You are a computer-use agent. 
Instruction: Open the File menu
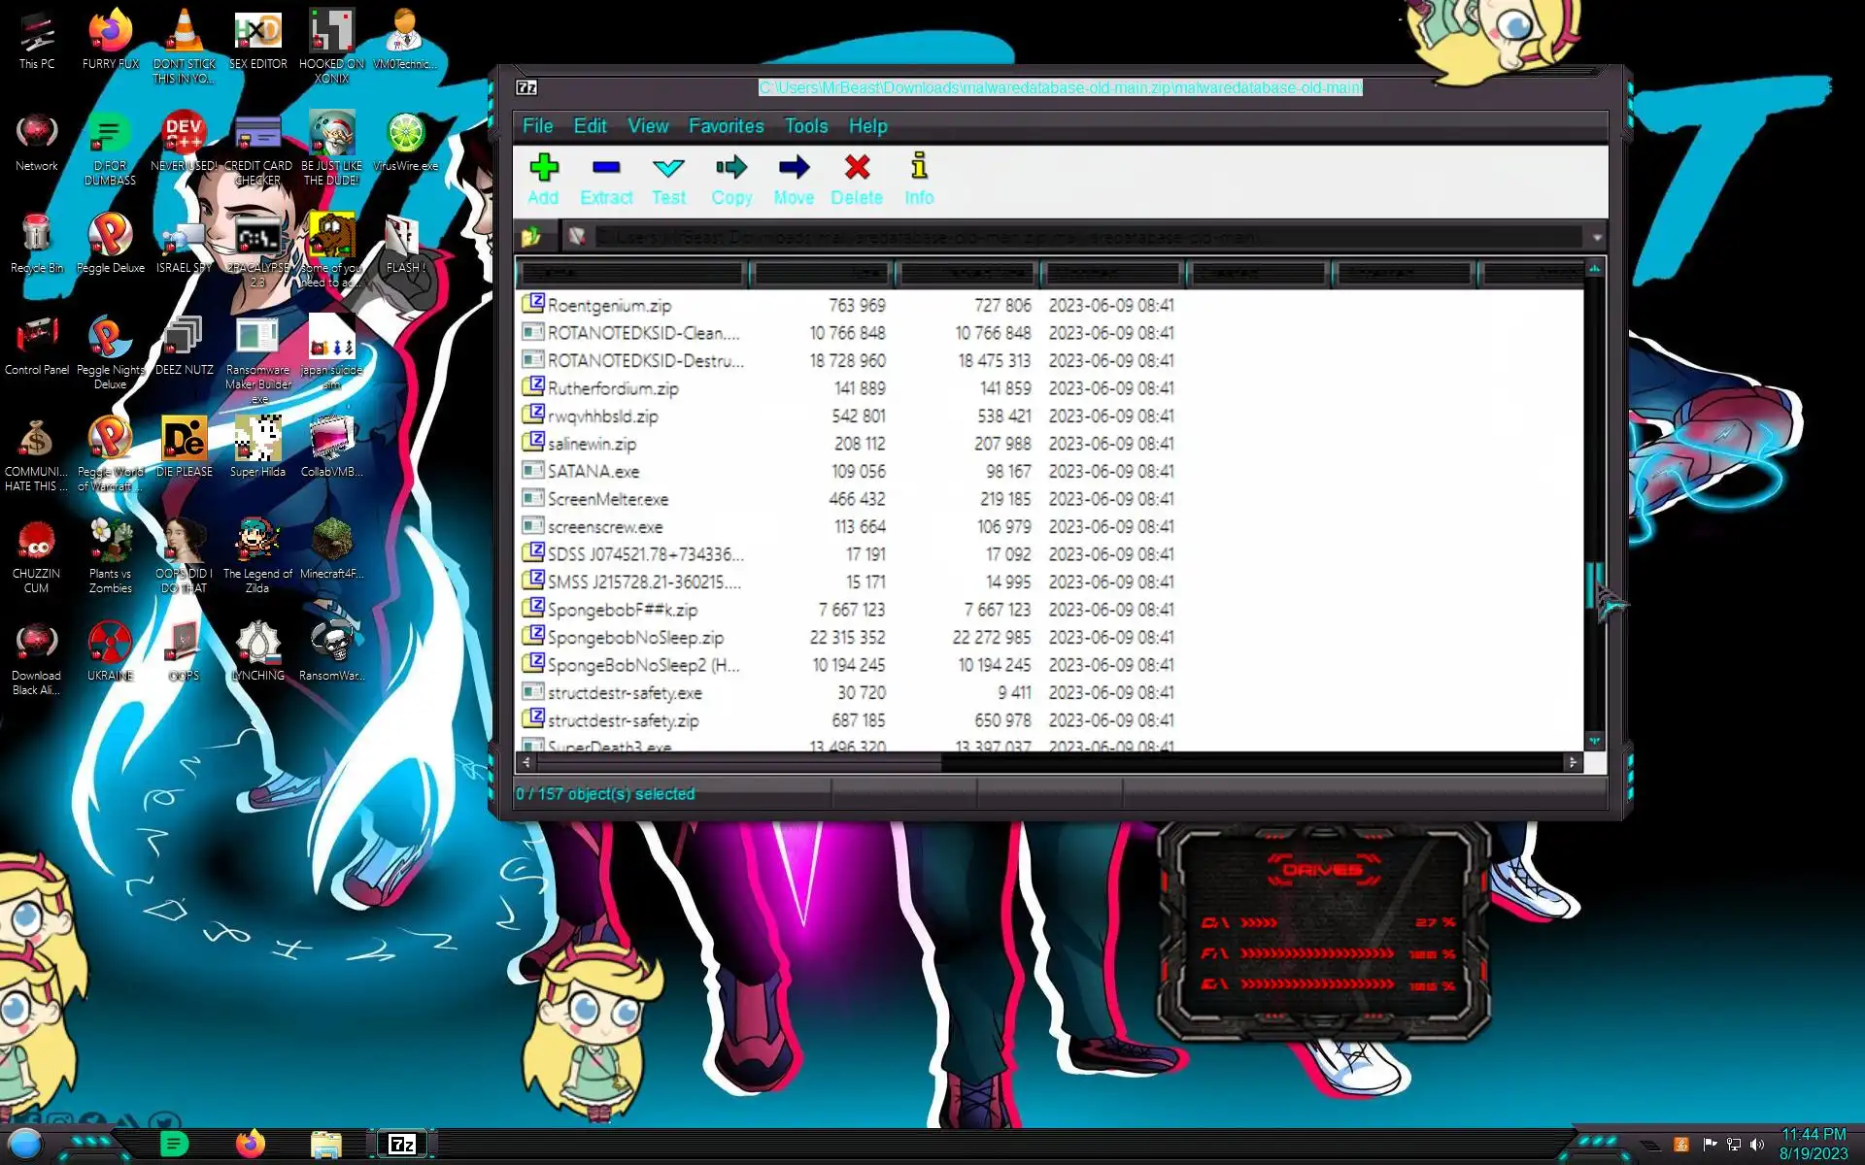click(x=537, y=126)
